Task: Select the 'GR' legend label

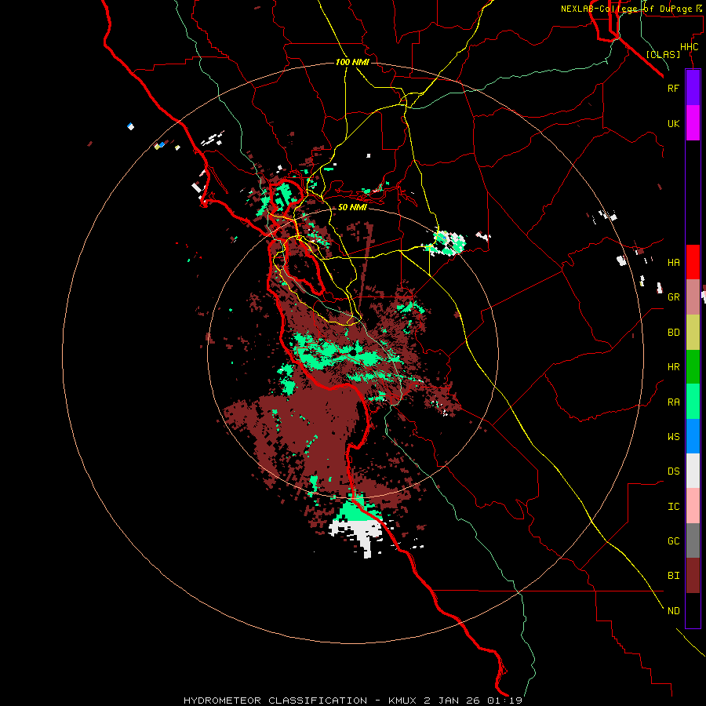Action: (x=673, y=297)
